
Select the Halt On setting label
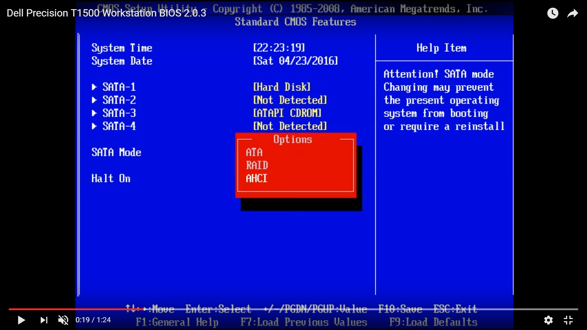pyautogui.click(x=111, y=179)
